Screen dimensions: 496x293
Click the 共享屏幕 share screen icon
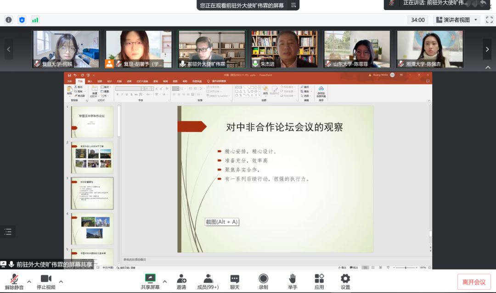pos(150,279)
